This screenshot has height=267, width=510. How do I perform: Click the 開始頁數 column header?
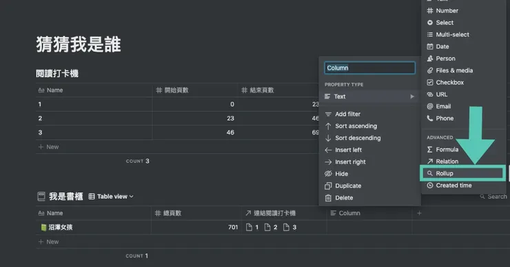[195, 90]
